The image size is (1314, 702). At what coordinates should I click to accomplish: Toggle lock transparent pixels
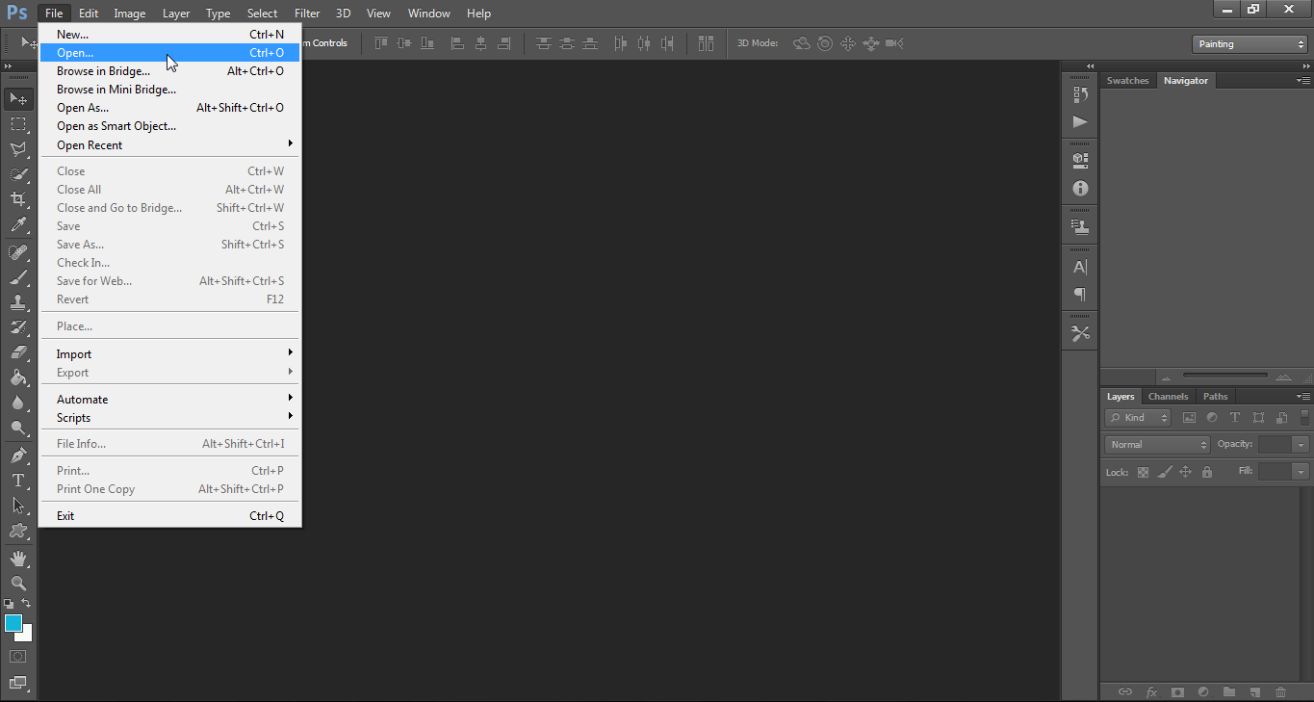click(x=1143, y=472)
